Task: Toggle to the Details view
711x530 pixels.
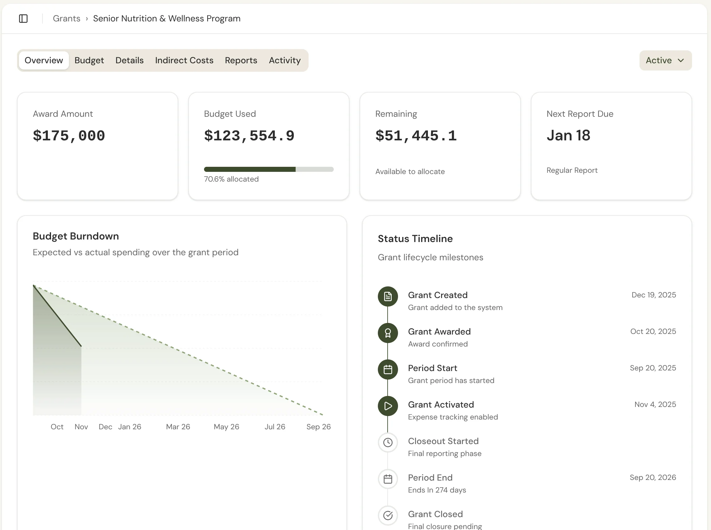Action: pyautogui.click(x=129, y=60)
